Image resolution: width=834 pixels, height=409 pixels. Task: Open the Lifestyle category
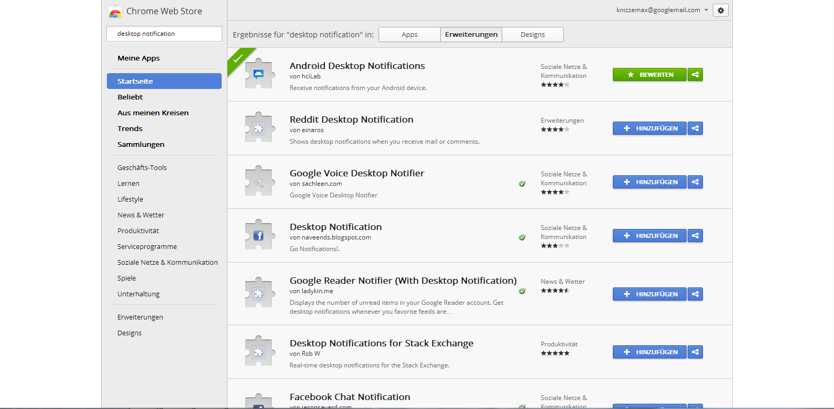130,199
